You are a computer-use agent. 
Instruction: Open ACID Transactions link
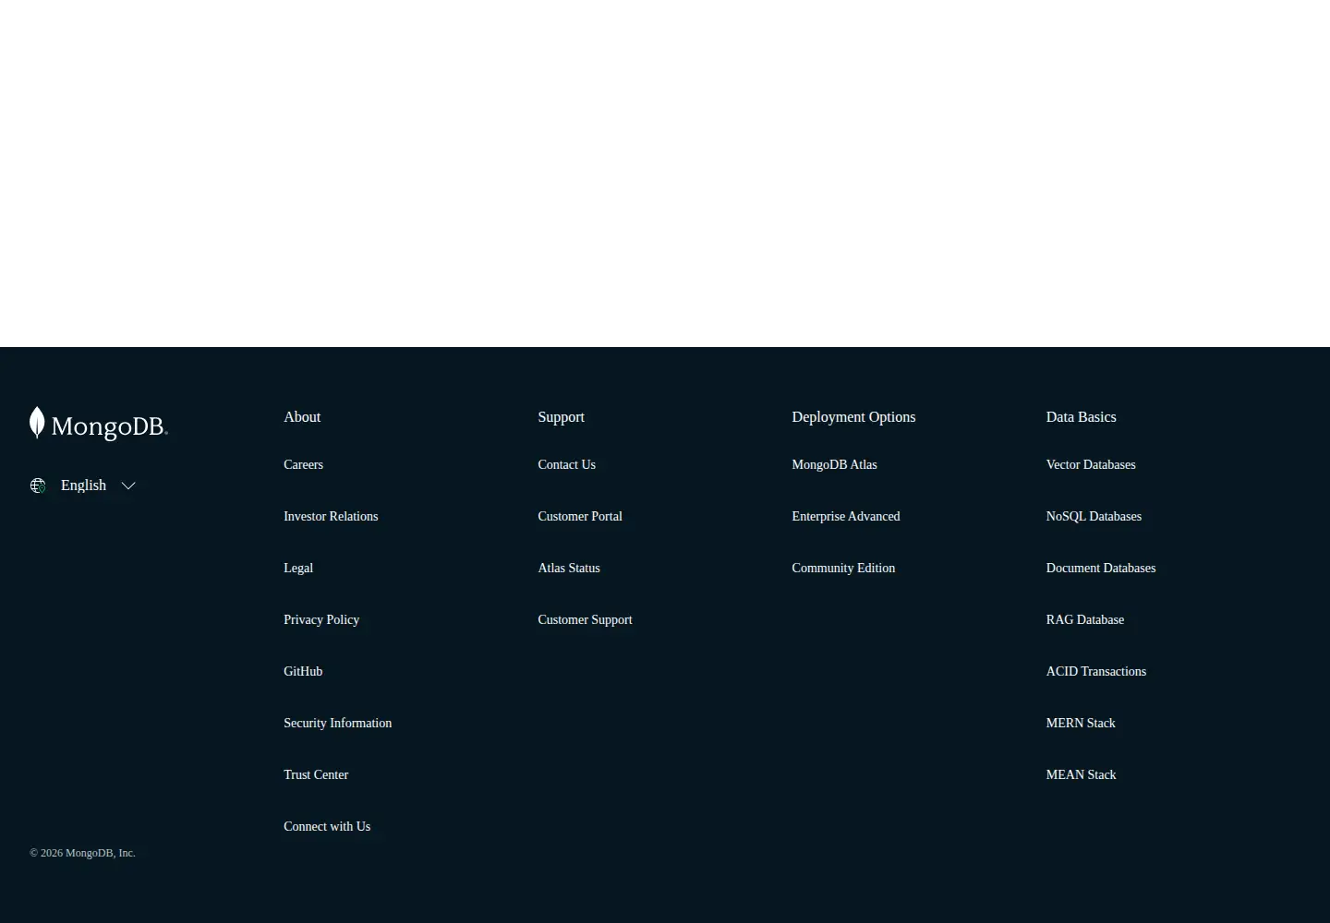coord(1096,671)
